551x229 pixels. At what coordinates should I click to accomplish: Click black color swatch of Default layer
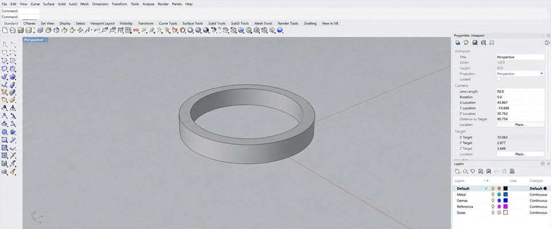[x=505, y=188]
